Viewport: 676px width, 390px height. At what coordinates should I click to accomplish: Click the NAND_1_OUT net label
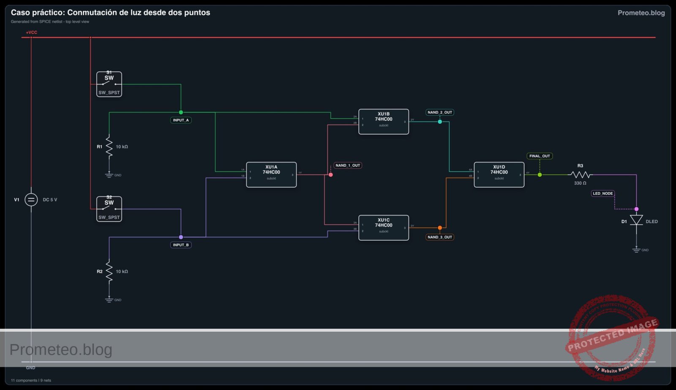[348, 165]
